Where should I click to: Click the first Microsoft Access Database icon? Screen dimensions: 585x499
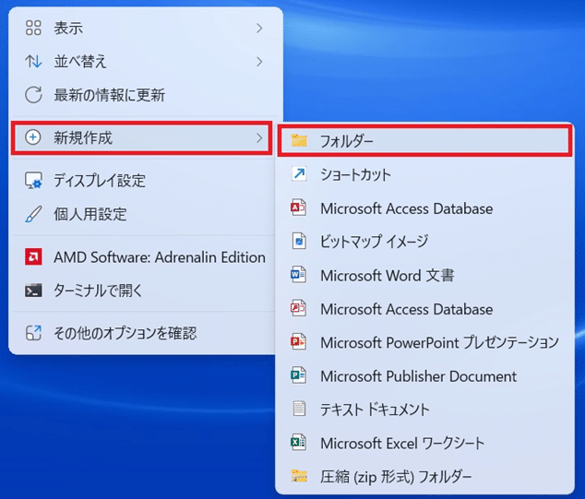coord(298,208)
